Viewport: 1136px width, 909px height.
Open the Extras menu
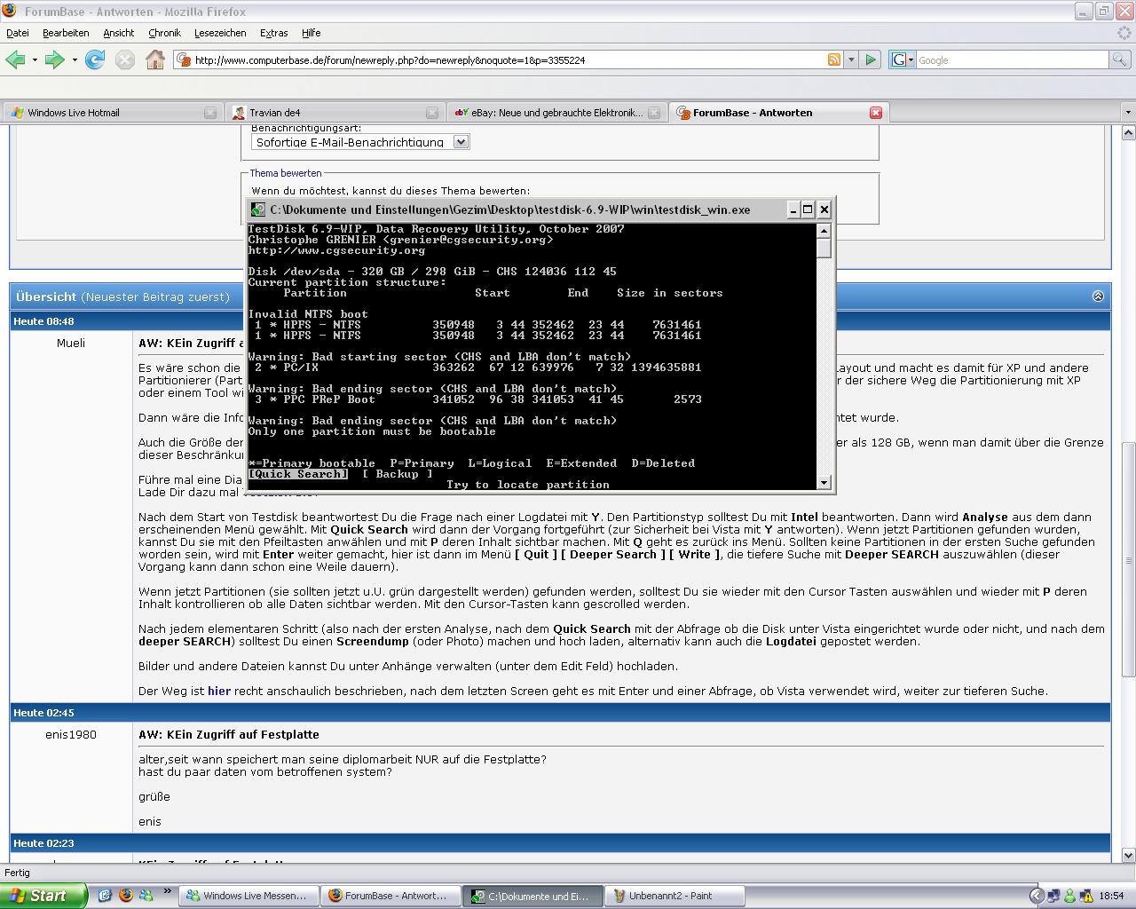(x=273, y=33)
